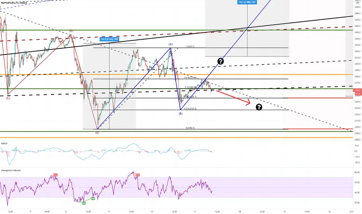Open the USD currency selector on price axis
This screenshot has height=214, width=362.
[358, 2]
